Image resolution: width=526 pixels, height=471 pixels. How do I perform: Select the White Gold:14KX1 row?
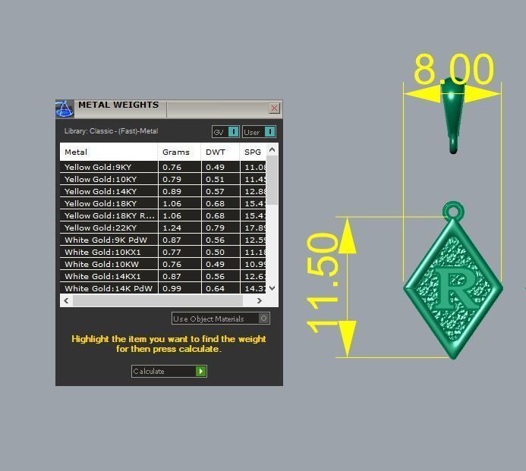[163, 276]
